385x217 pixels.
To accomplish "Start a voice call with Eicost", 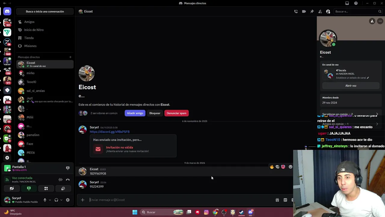I will click(296, 11).
